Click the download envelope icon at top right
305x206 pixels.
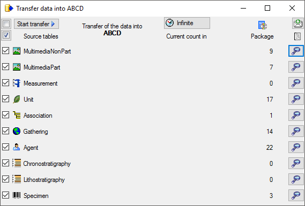coord(298,24)
